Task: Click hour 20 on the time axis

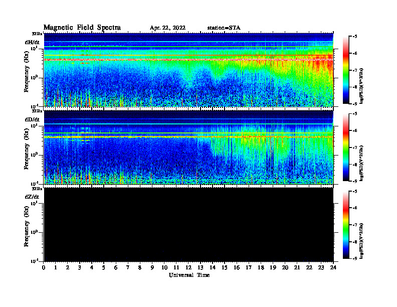Action: click(x=285, y=267)
